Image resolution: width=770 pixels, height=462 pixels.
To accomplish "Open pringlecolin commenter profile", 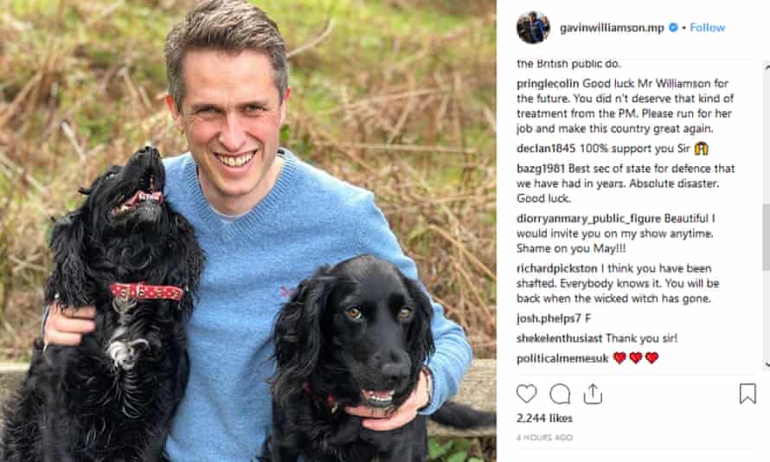I will 548,83.
